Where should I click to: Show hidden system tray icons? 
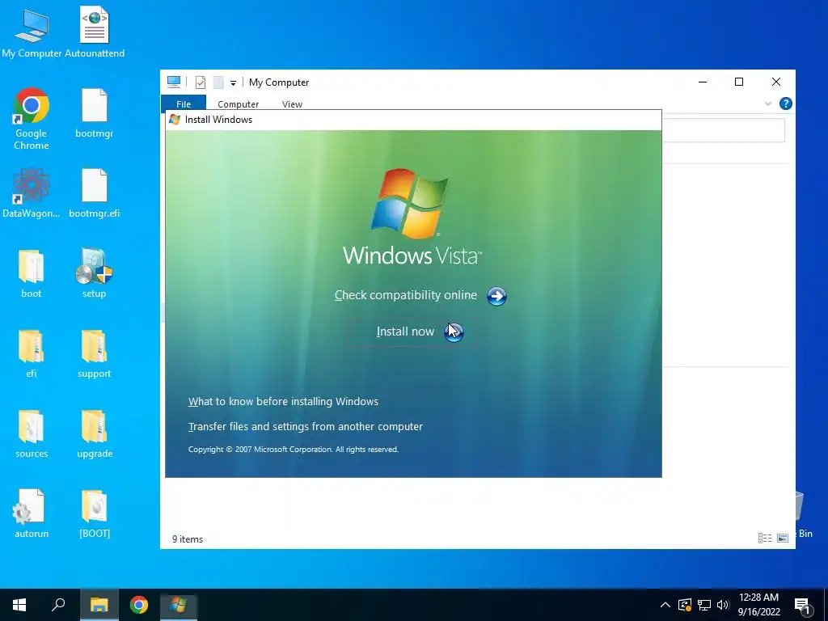coord(665,605)
